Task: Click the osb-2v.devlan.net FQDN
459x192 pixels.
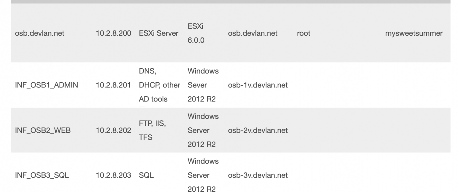Action: point(258,130)
